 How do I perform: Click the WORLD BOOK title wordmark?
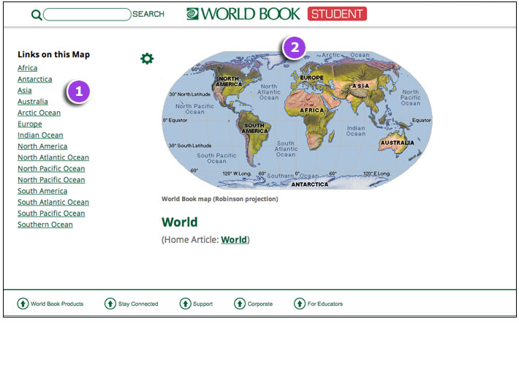pyautogui.click(x=250, y=14)
